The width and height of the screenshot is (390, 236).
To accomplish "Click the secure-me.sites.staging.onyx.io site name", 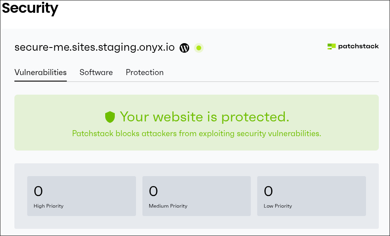I will coord(94,47).
